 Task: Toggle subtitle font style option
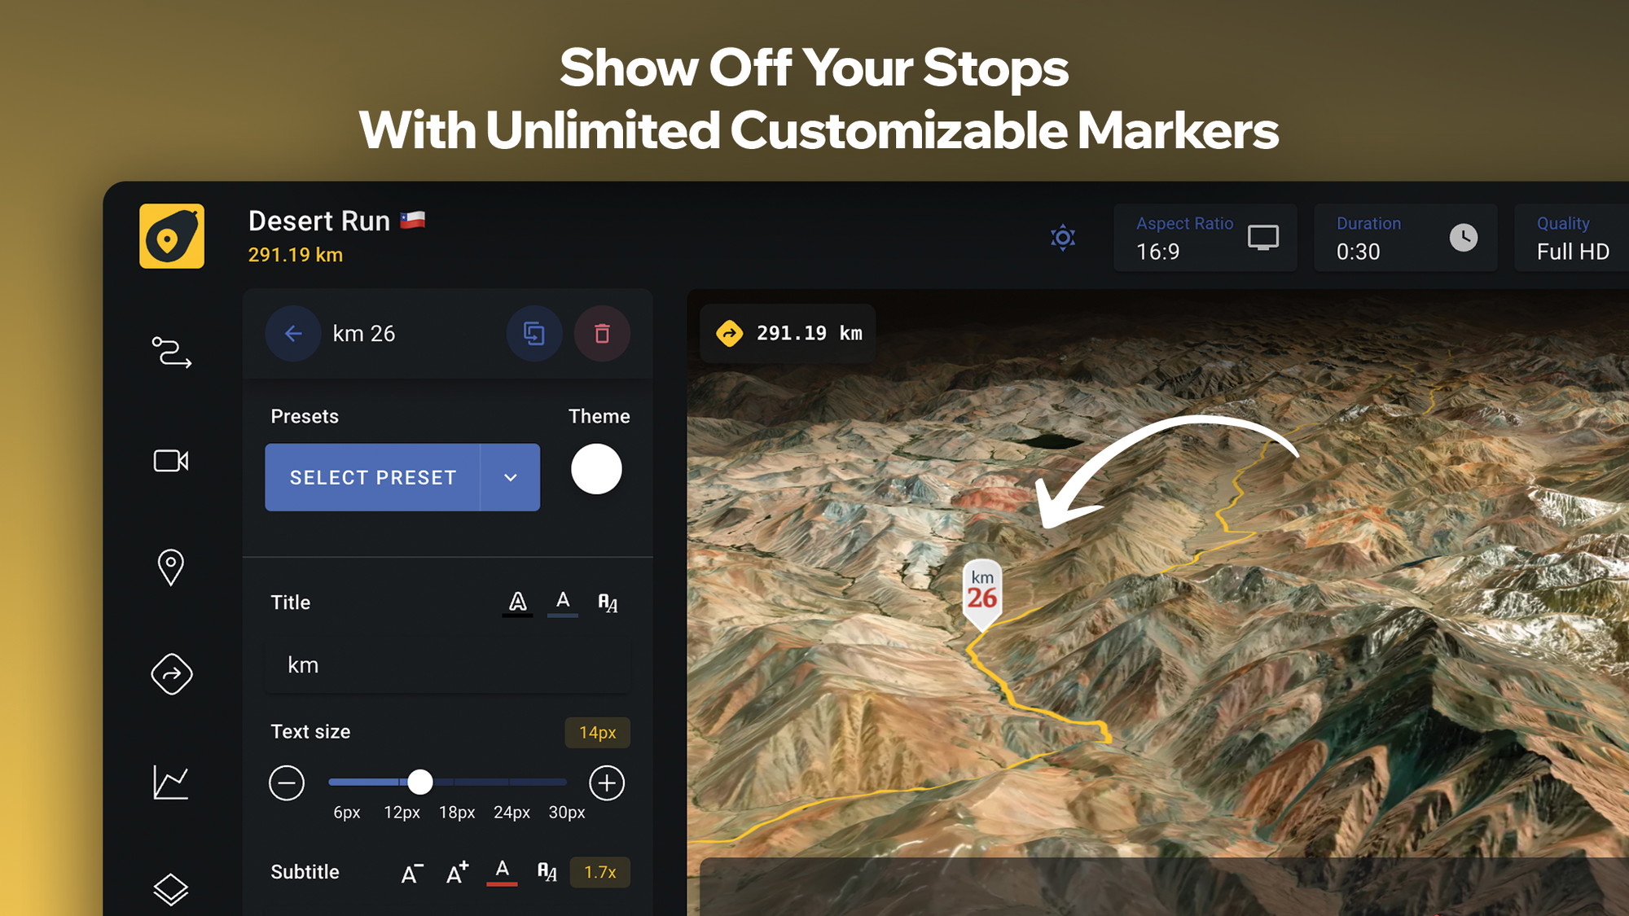click(547, 872)
